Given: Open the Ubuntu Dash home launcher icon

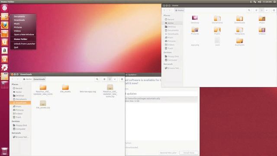Looking at the screenshot, I should click(5, 8).
